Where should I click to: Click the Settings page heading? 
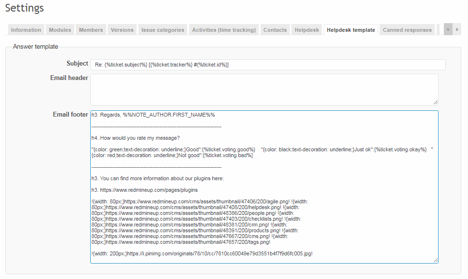click(24, 8)
